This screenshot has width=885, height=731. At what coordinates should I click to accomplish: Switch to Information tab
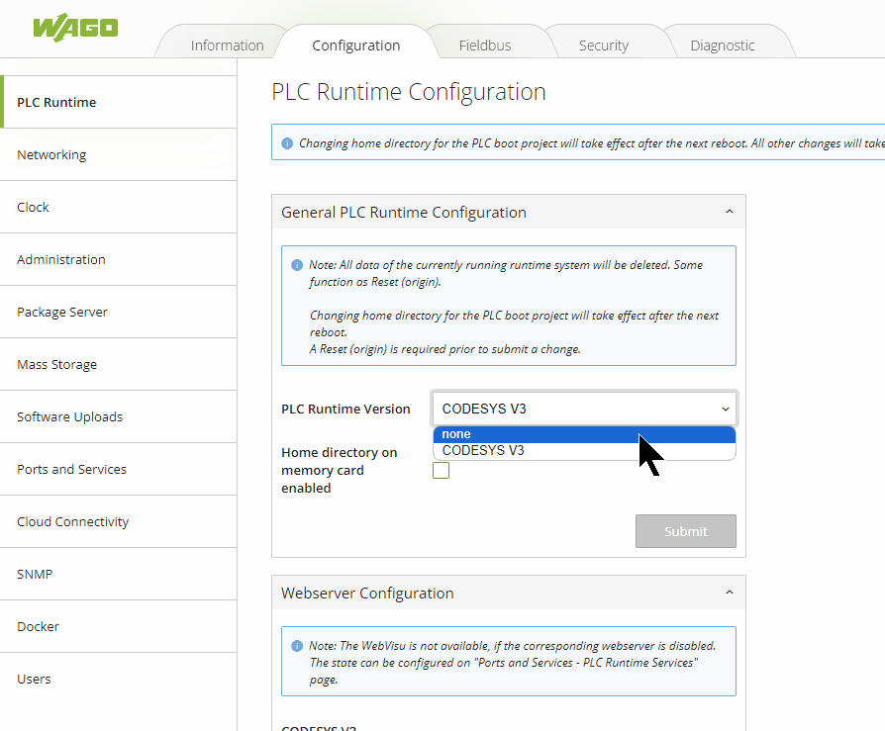227,46
